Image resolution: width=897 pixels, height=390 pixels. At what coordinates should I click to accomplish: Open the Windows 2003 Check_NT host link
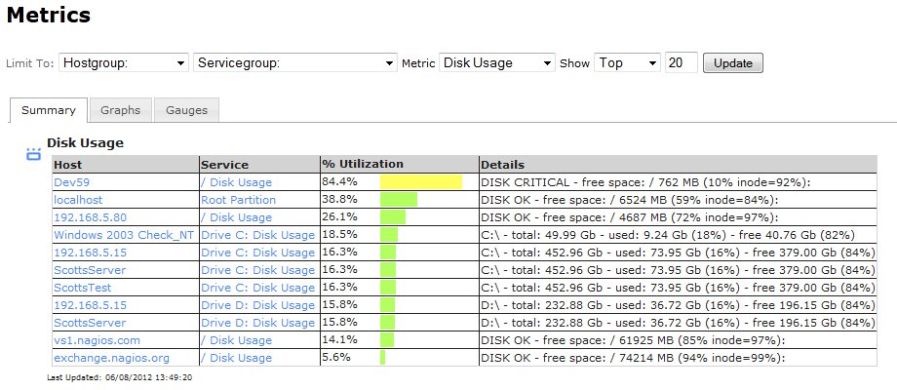tap(124, 235)
